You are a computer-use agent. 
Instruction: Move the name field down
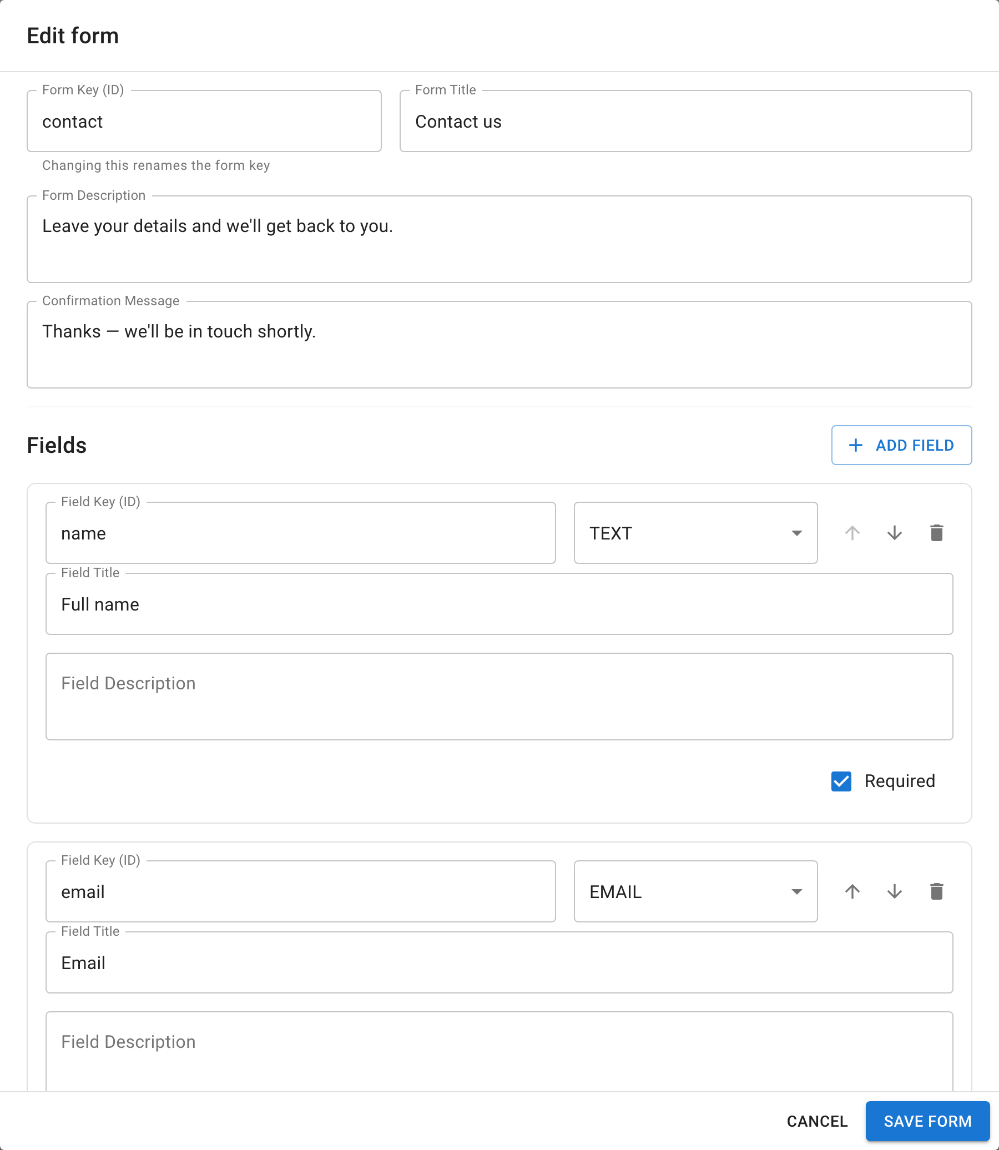[894, 533]
